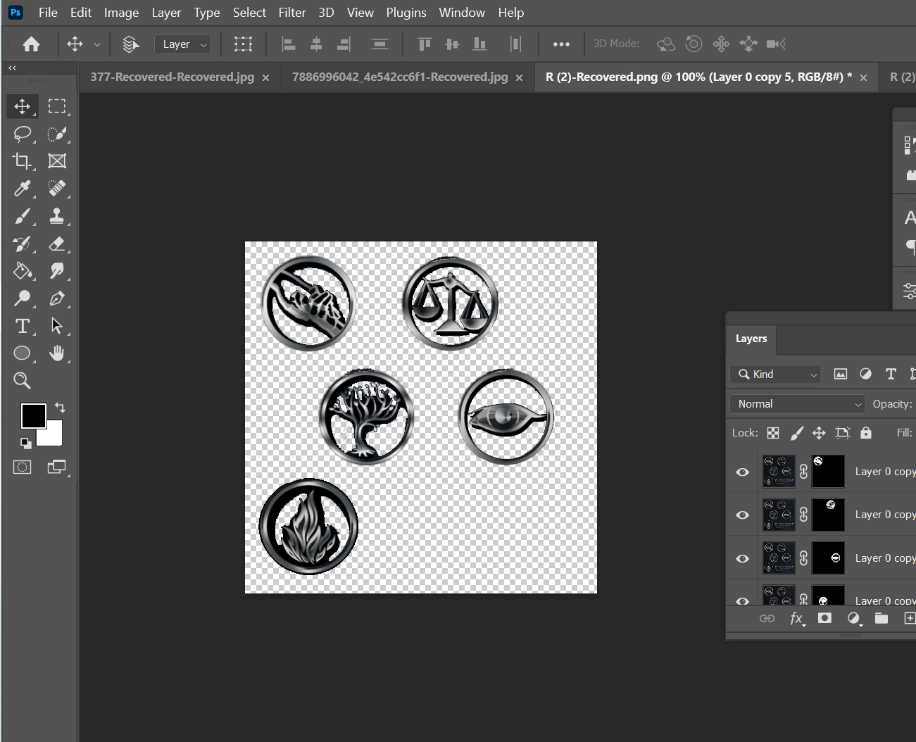Open the layer filter Kind dropdown
Screen dimensions: 916x742
click(x=777, y=375)
